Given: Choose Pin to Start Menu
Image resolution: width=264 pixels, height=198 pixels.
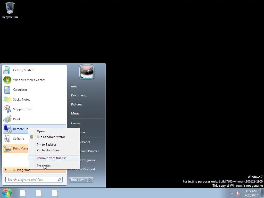Looking at the screenshot, I should pos(54,150).
